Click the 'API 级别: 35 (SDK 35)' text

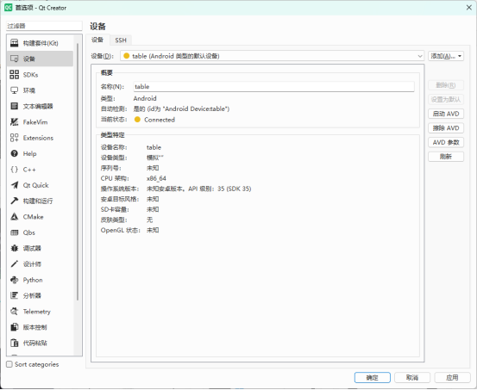pyautogui.click(x=220, y=189)
